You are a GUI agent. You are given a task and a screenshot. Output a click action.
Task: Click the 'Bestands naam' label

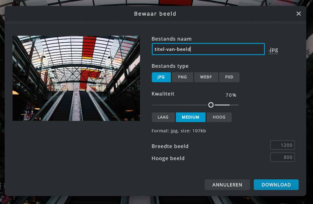click(171, 39)
